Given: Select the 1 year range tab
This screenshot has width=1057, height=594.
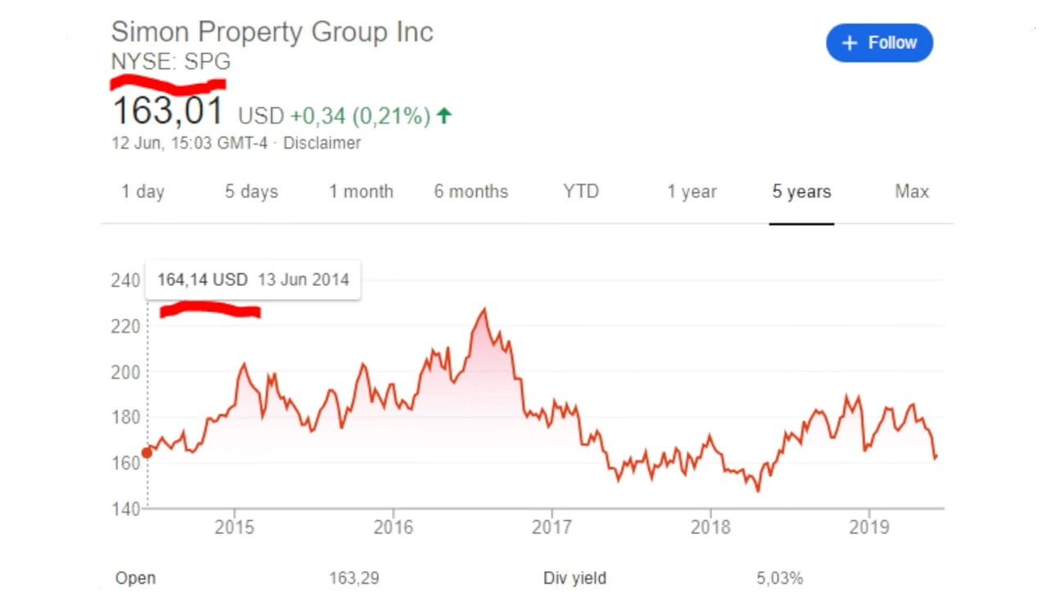Looking at the screenshot, I should (692, 192).
